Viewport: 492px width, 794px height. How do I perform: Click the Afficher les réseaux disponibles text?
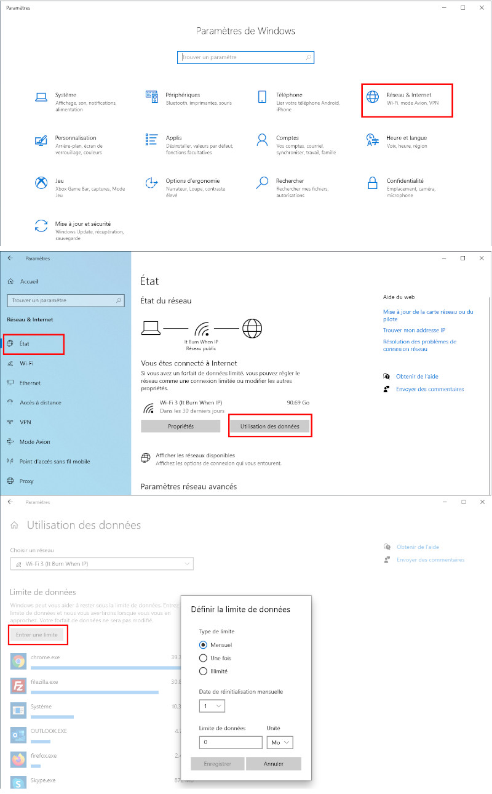point(195,455)
